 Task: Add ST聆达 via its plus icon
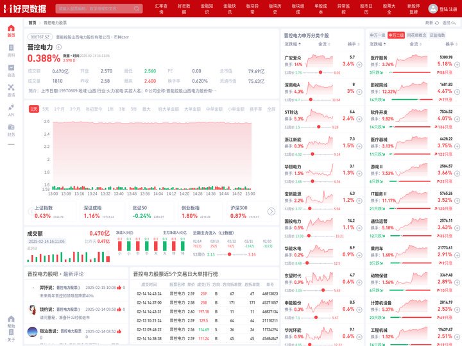point(359,119)
